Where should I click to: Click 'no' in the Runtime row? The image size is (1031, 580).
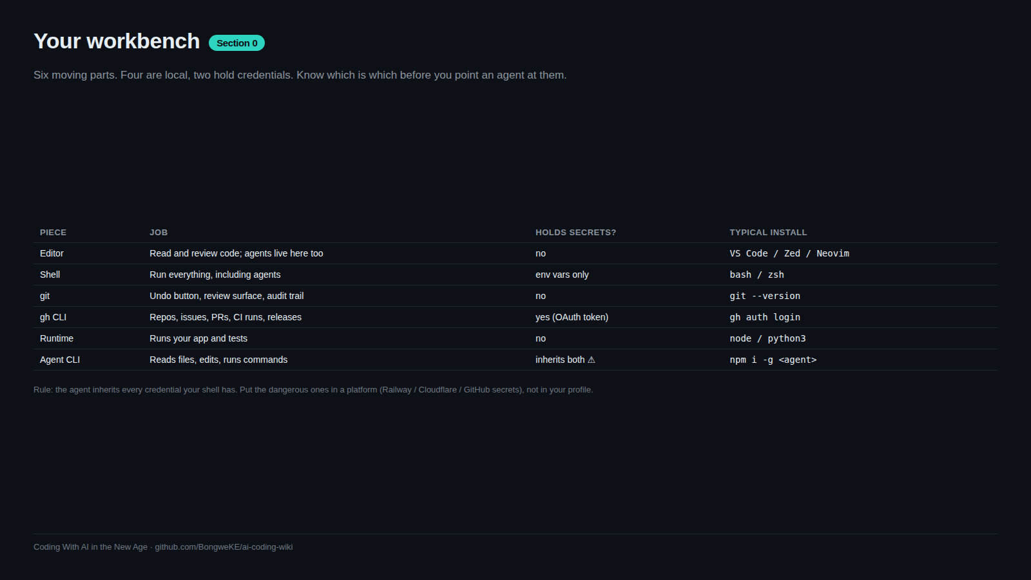click(541, 338)
